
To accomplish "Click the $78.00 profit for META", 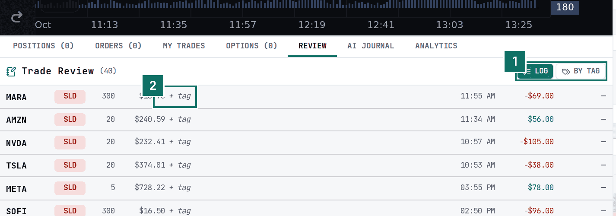I will click(541, 188).
